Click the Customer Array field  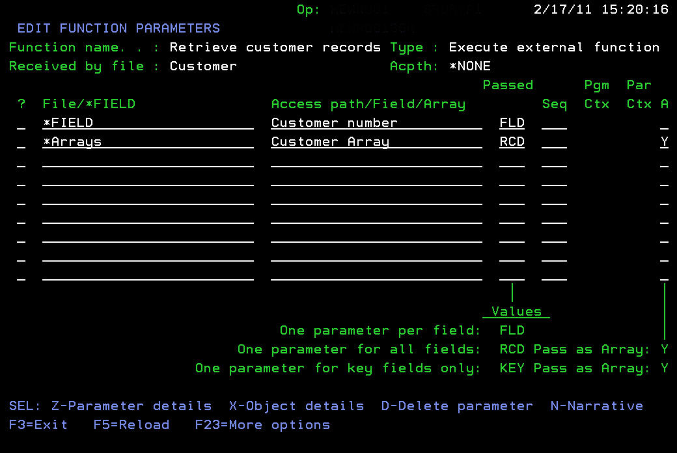click(331, 141)
